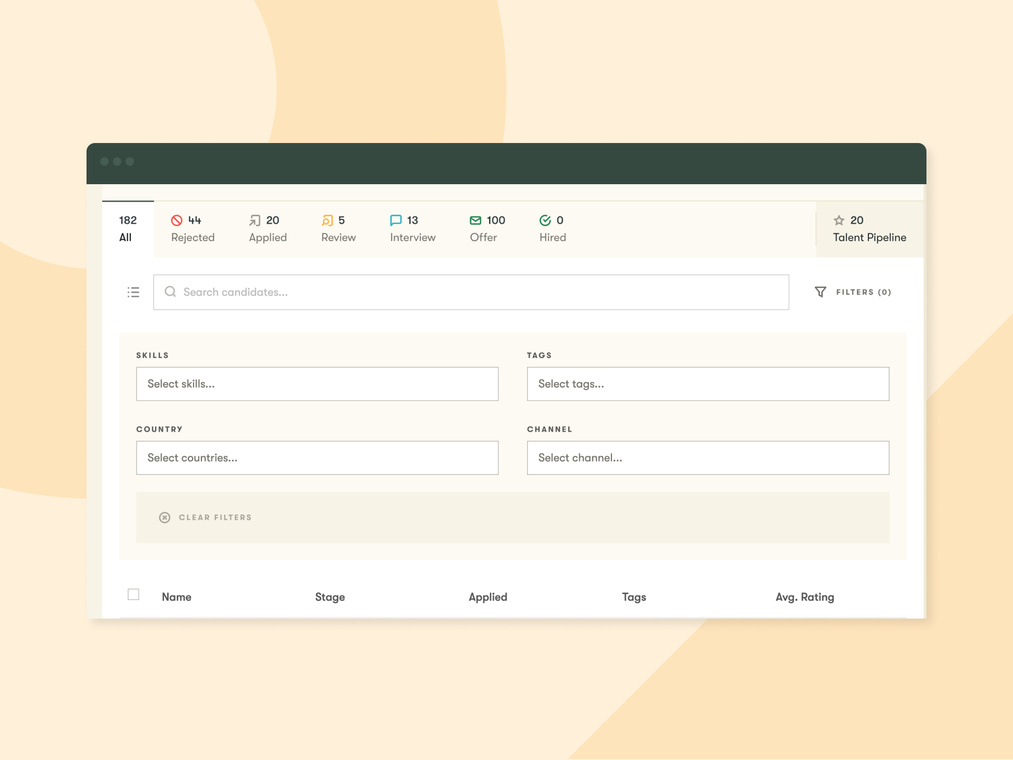Click the Talent Pipeline star icon
1013x760 pixels.
tap(839, 220)
